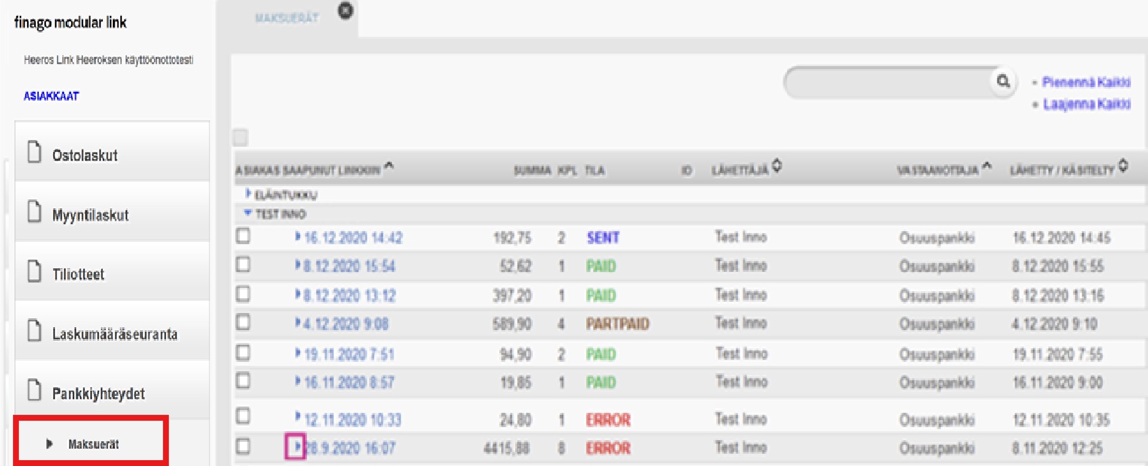Click ERROR status in 28.9.2020 row
Image resolution: width=1148 pixels, height=466 pixels.
[608, 448]
